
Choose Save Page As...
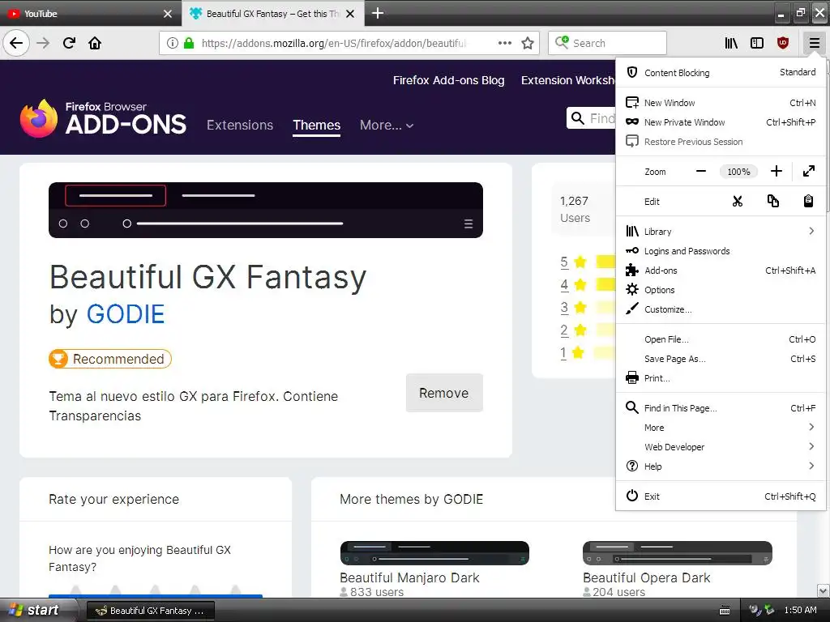tap(721, 359)
